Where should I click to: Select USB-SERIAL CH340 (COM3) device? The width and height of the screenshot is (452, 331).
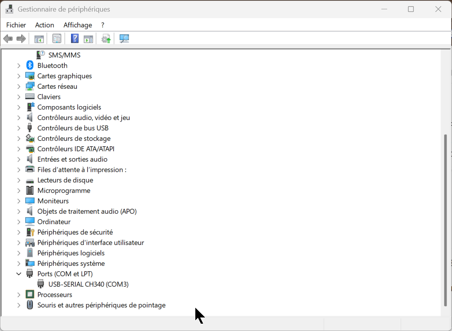click(88, 284)
